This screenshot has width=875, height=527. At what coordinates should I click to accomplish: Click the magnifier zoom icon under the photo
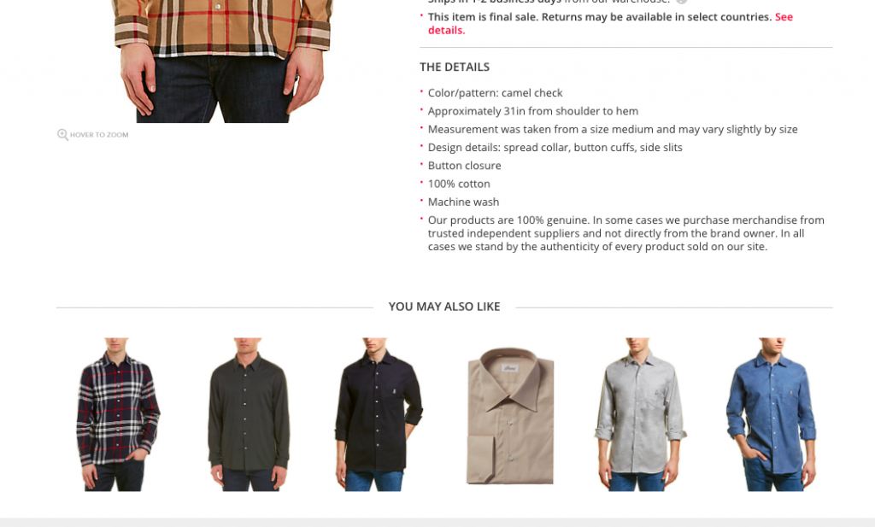62,134
